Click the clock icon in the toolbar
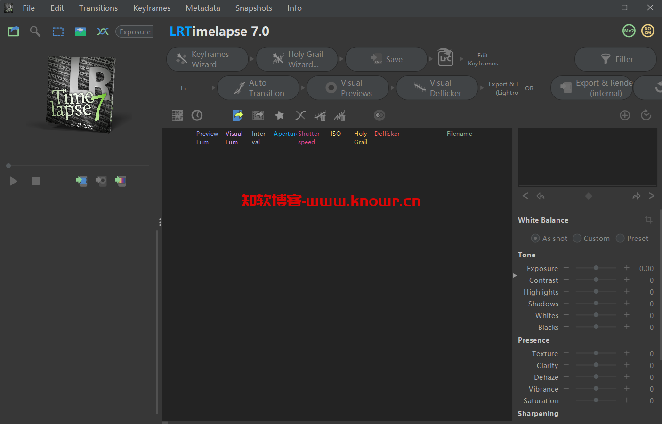This screenshot has height=424, width=662. tap(197, 115)
